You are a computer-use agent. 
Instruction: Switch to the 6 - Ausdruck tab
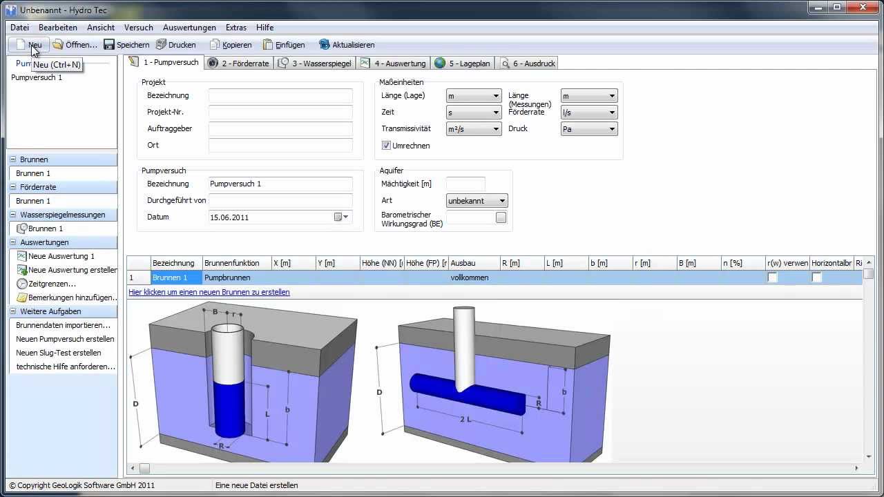[528, 64]
